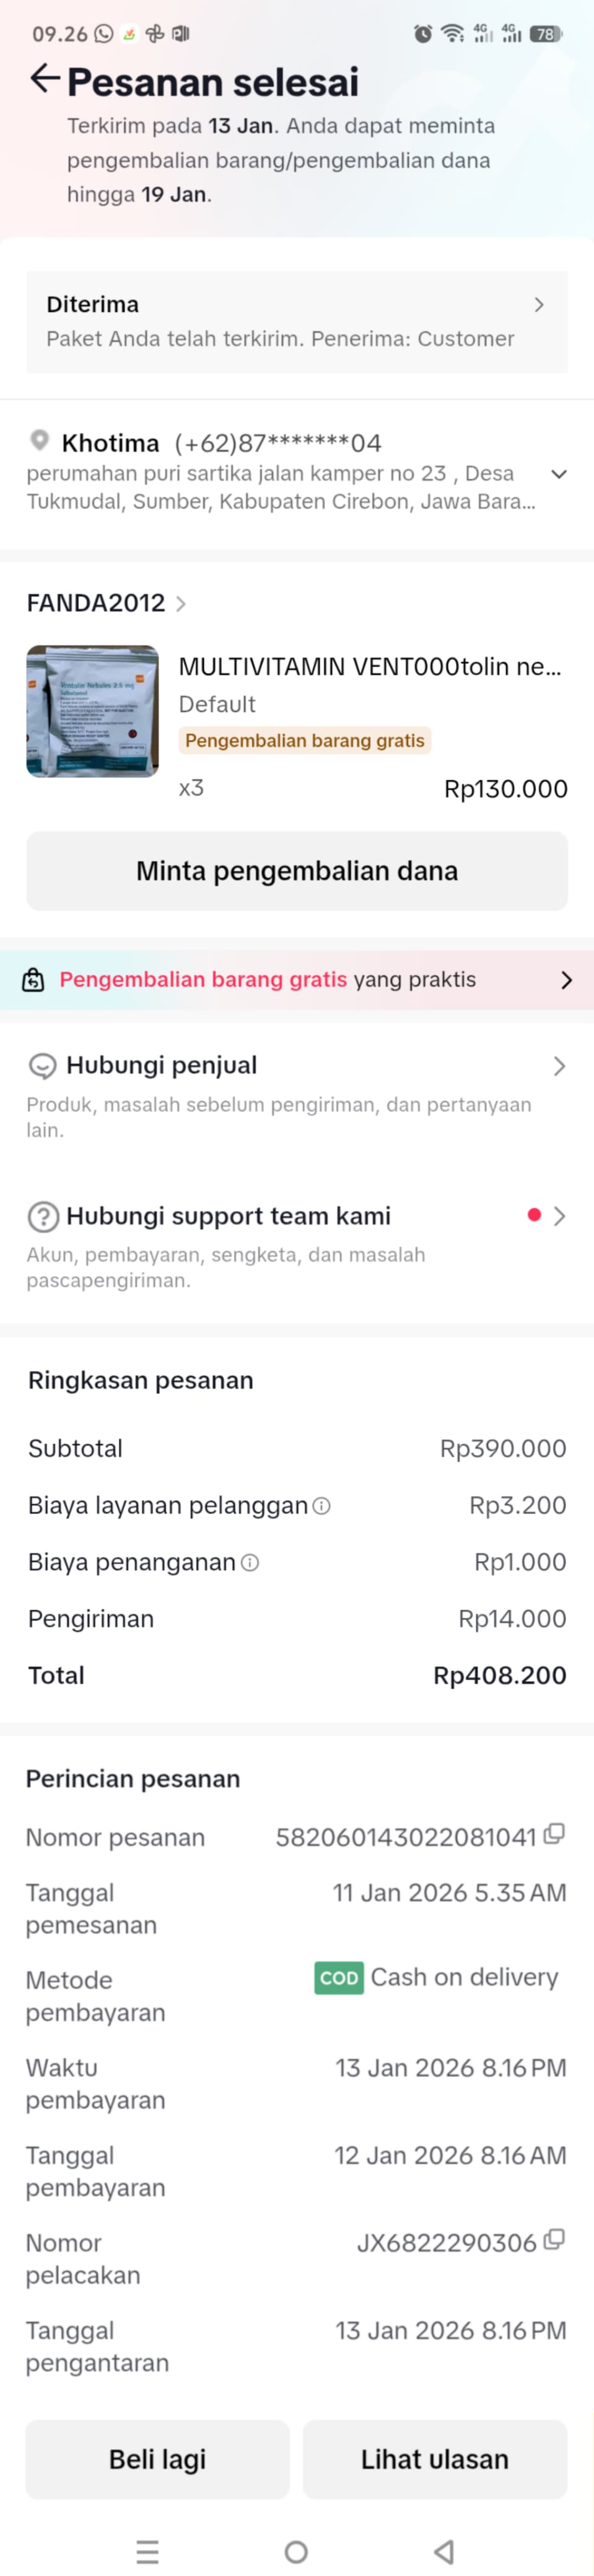This screenshot has height=2576, width=594.
Task: Open the product thumbnail image
Action: click(92, 711)
